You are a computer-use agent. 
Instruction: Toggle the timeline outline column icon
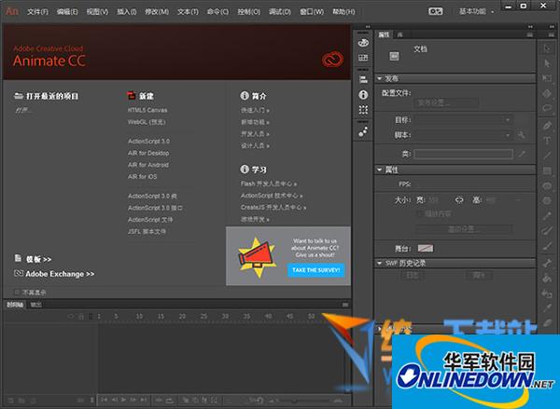[91, 316]
